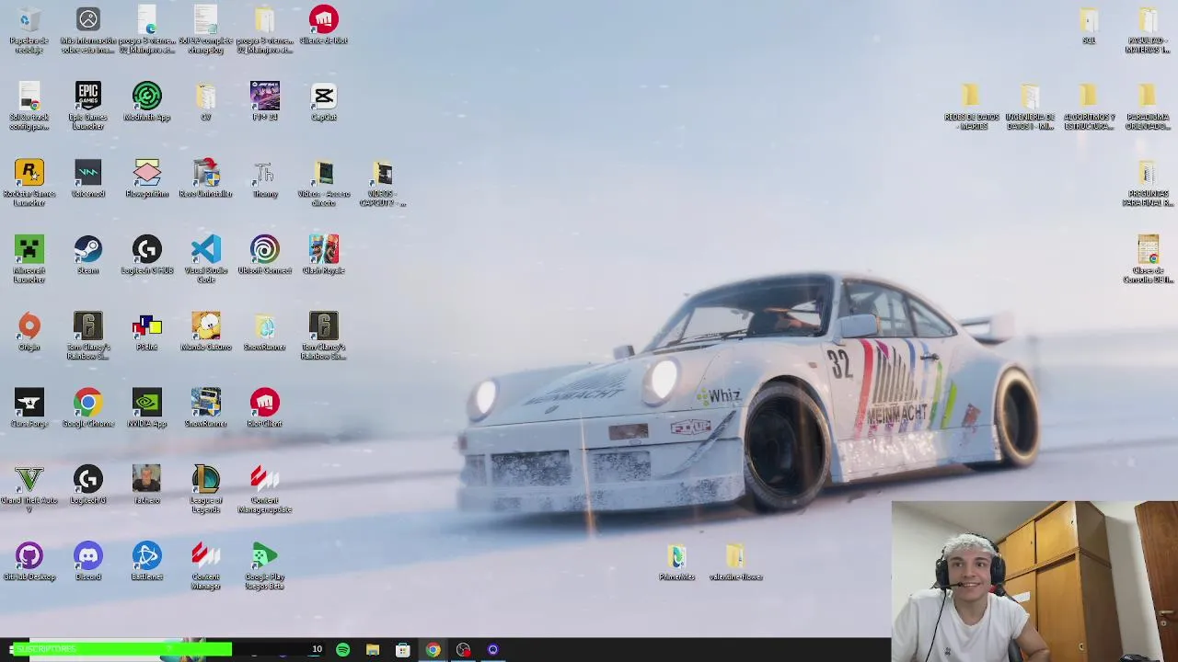Viewport: 1178px width, 662px height.
Task: Open PARADIGMA ORIENTADO folder
Action: coord(1148,106)
